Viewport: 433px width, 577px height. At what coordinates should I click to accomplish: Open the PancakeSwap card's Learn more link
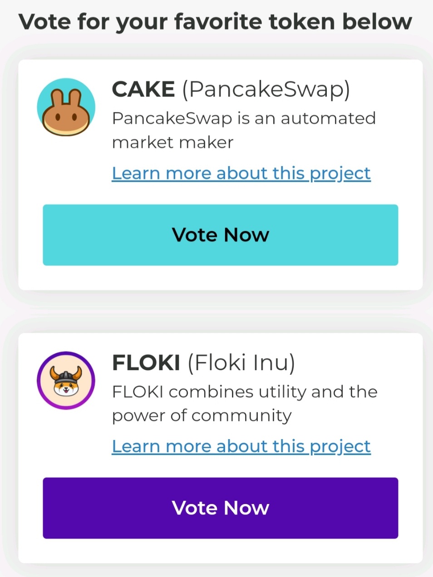coord(241,173)
